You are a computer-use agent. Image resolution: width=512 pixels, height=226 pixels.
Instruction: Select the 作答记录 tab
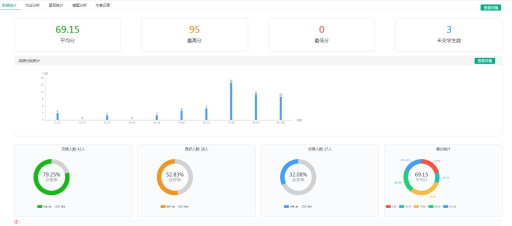102,5
